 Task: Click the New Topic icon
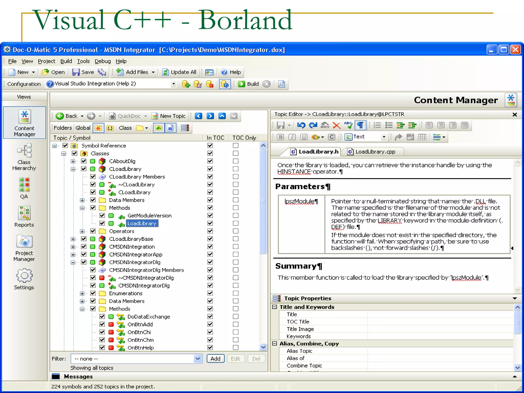pos(155,116)
